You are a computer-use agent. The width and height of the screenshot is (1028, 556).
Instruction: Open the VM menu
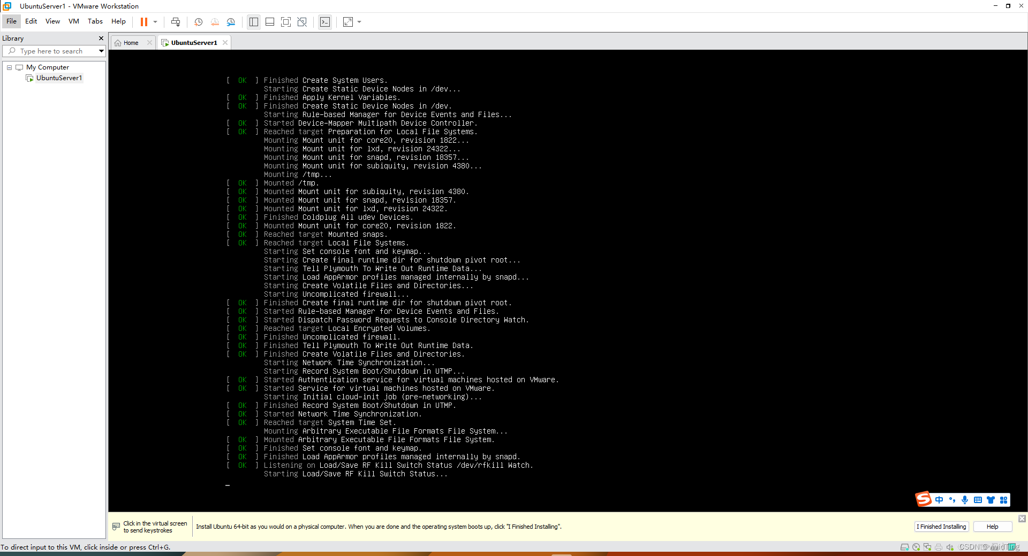73,21
